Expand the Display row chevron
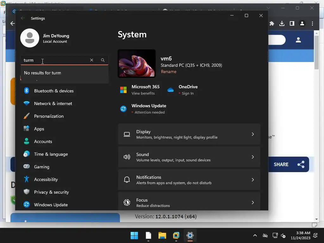This screenshot has height=243, width=324. [x=253, y=134]
